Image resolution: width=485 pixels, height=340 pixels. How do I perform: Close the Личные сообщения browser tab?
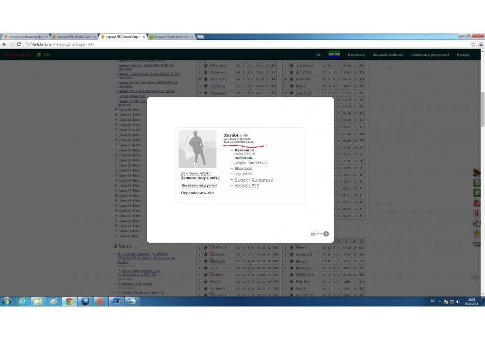(x=47, y=36)
